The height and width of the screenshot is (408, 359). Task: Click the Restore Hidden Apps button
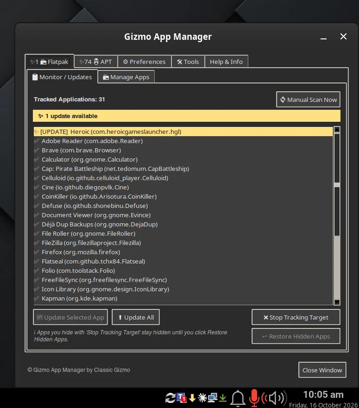click(x=296, y=336)
